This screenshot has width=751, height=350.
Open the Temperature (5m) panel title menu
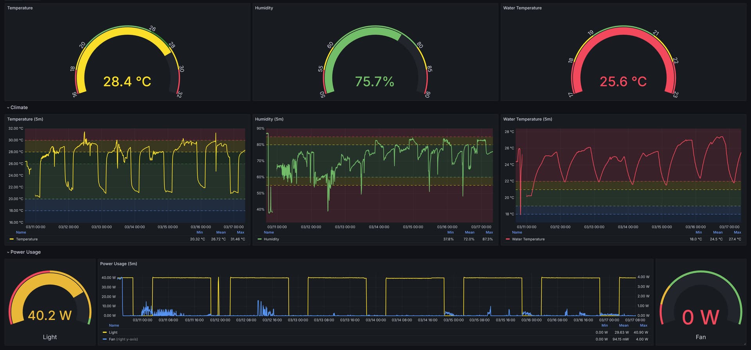pos(25,119)
